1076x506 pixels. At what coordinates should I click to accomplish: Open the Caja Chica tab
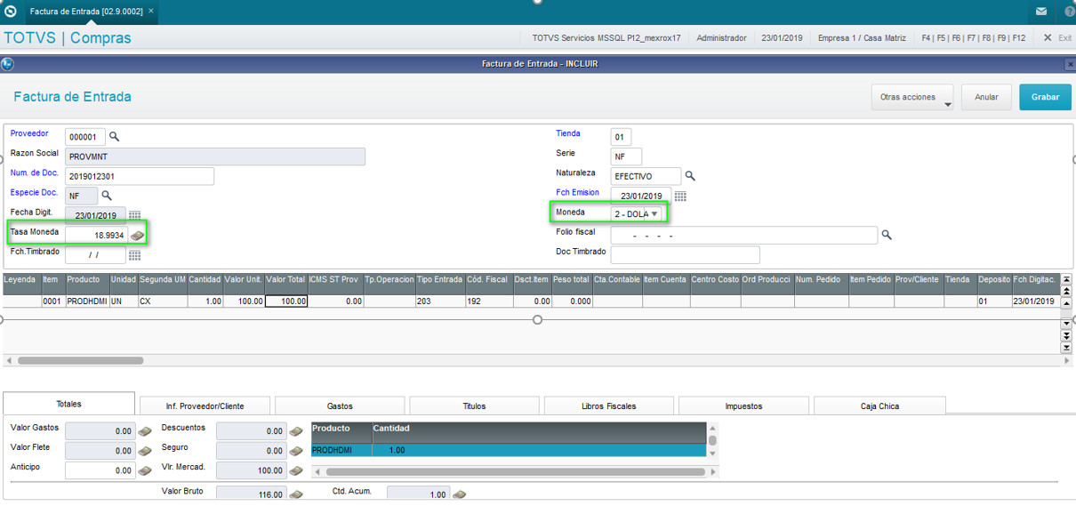[x=879, y=406]
